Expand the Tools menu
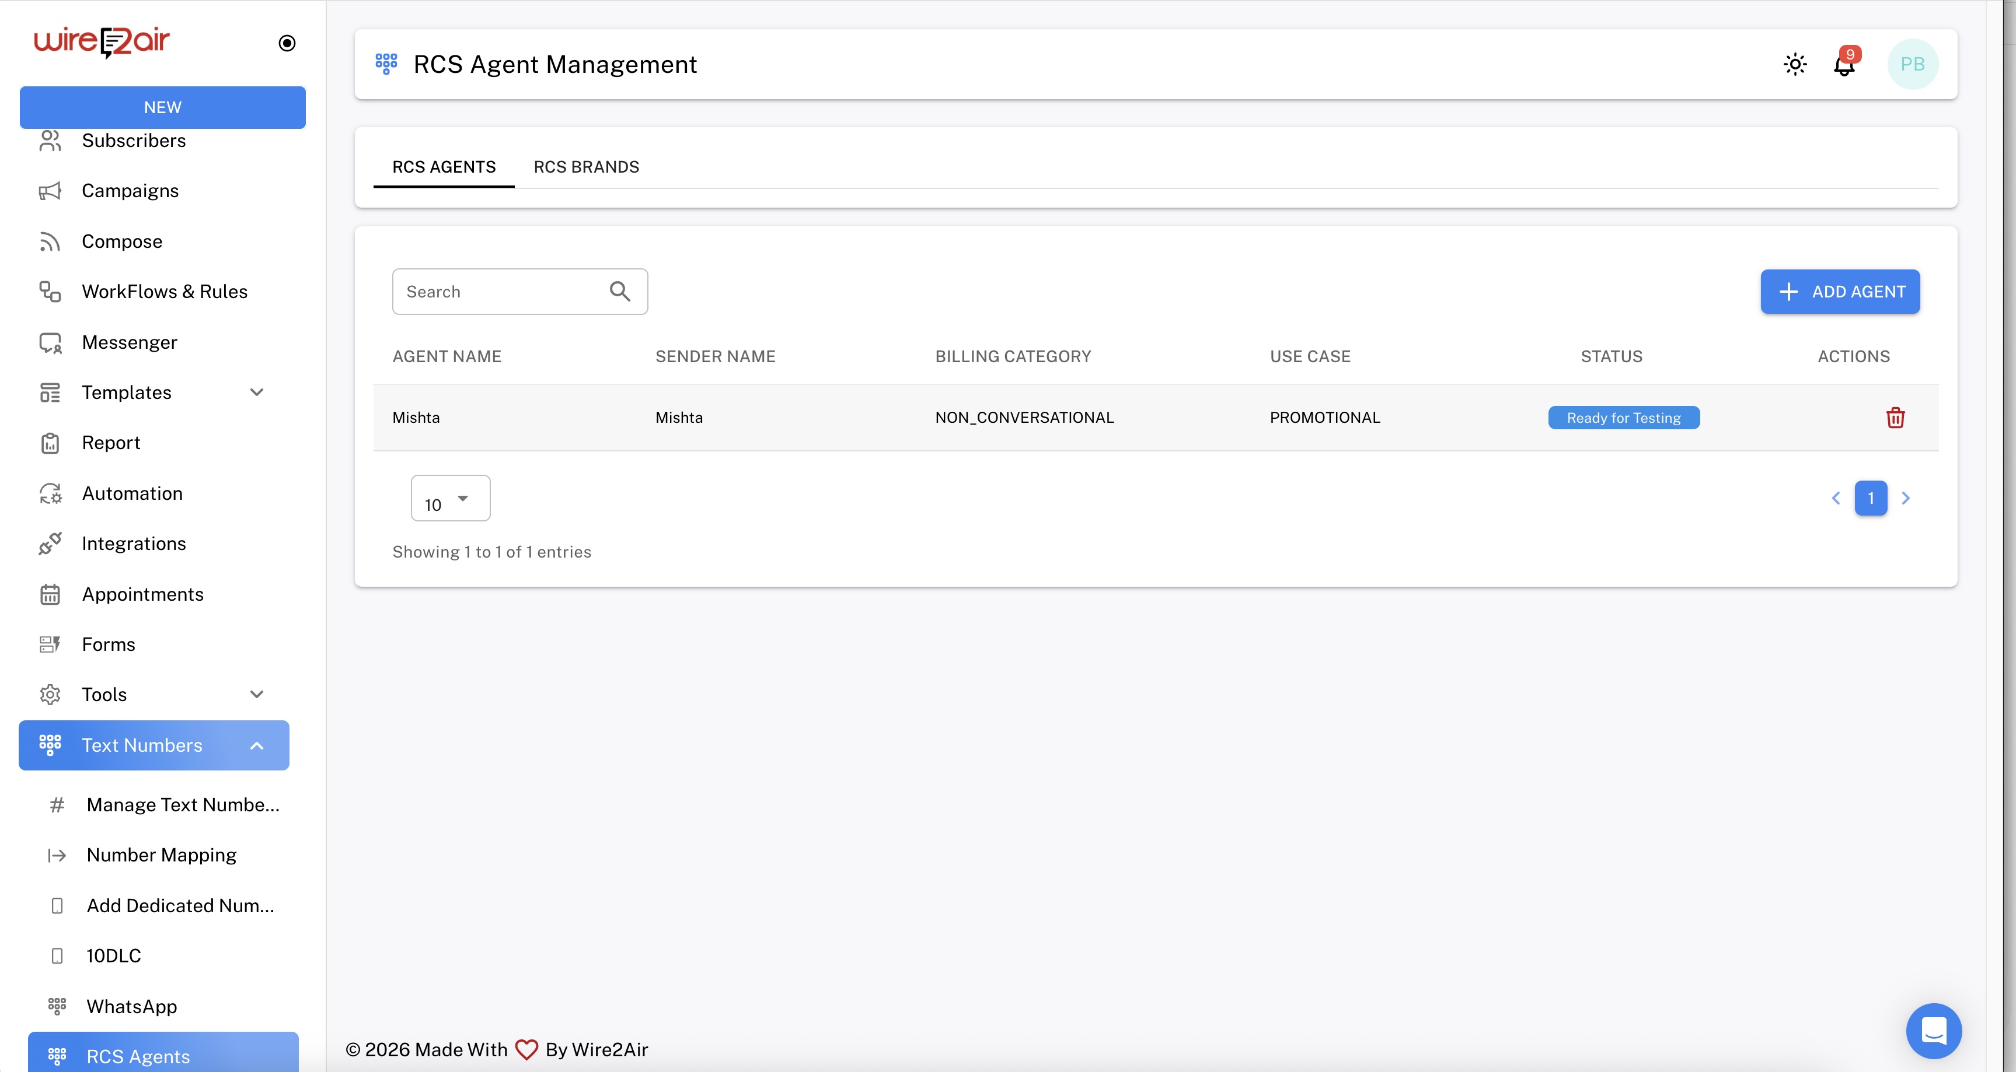The height and width of the screenshot is (1072, 2016). (x=257, y=693)
